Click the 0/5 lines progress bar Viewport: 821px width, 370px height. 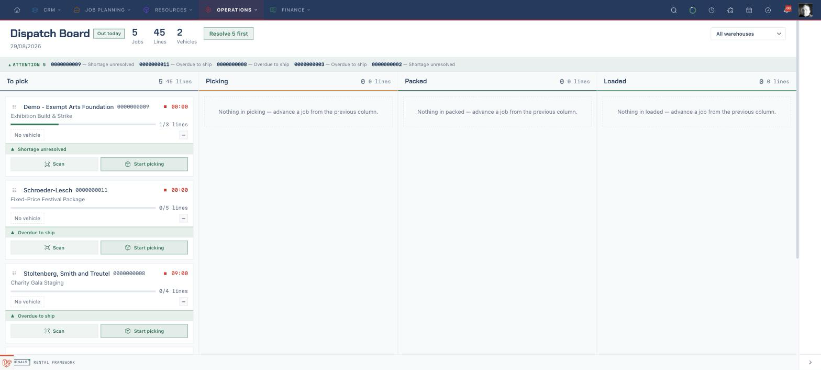[x=83, y=208]
